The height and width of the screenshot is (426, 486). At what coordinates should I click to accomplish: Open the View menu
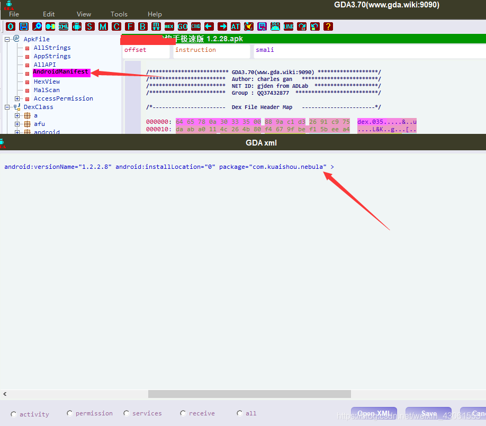84,14
